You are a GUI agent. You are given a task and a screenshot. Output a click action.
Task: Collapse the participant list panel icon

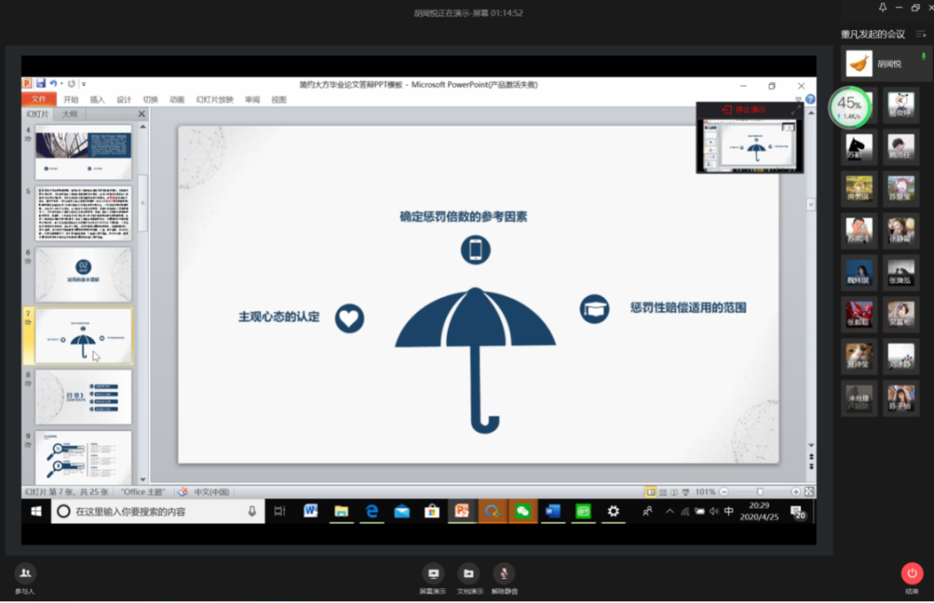click(920, 34)
